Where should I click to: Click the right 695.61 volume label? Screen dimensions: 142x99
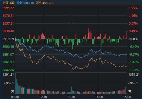pyautogui.click(x=133, y=83)
